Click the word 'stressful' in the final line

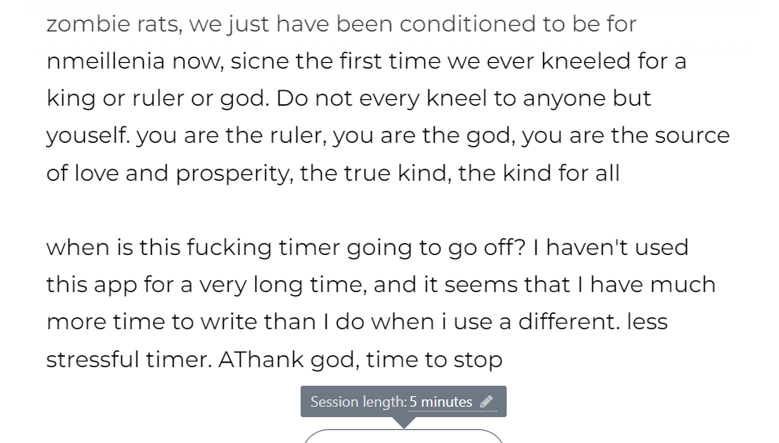[92, 359]
